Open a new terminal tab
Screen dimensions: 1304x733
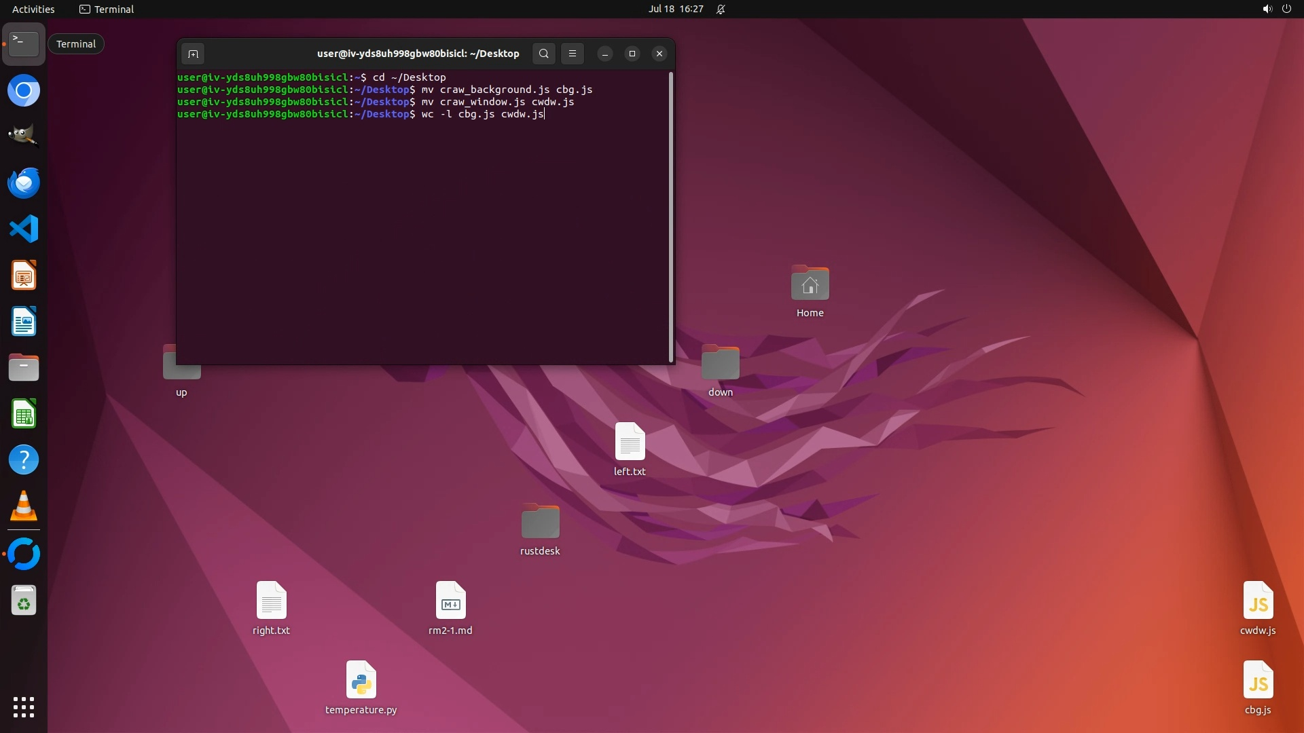coord(193,54)
